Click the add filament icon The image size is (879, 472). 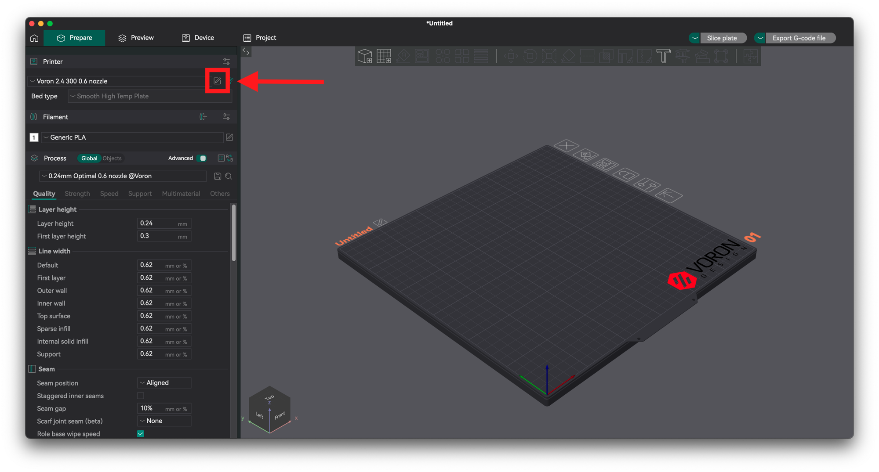point(203,117)
